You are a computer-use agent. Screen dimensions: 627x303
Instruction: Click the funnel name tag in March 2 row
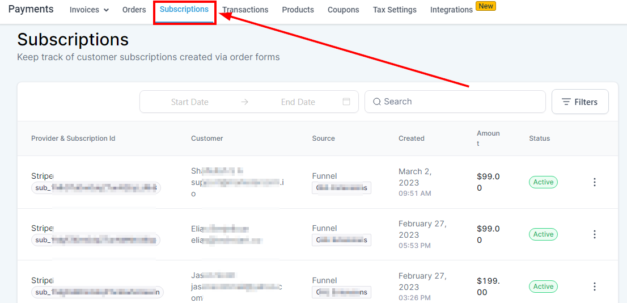[x=341, y=188]
